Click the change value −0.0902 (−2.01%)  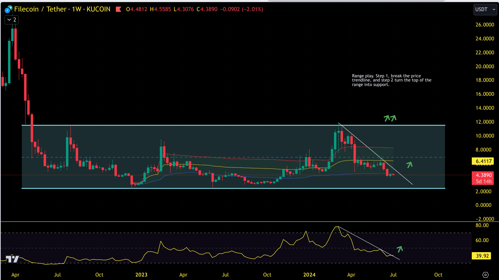click(242, 9)
